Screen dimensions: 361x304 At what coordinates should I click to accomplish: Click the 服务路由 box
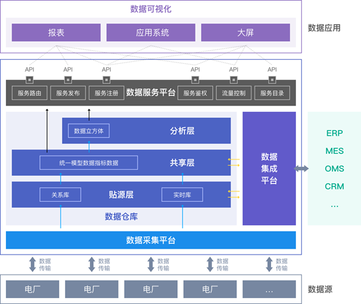29,93
